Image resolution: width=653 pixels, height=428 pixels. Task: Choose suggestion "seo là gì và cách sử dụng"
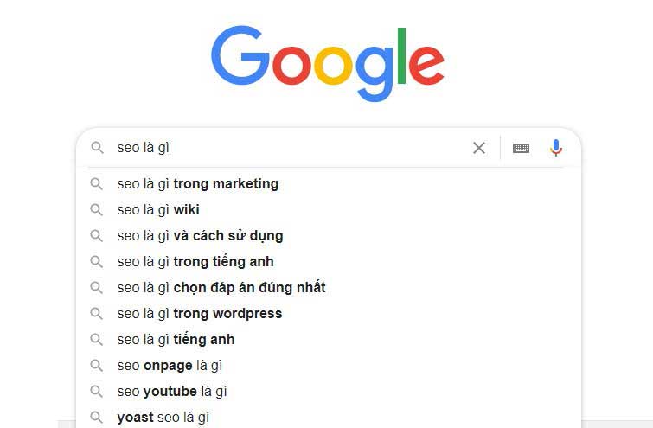click(x=200, y=235)
